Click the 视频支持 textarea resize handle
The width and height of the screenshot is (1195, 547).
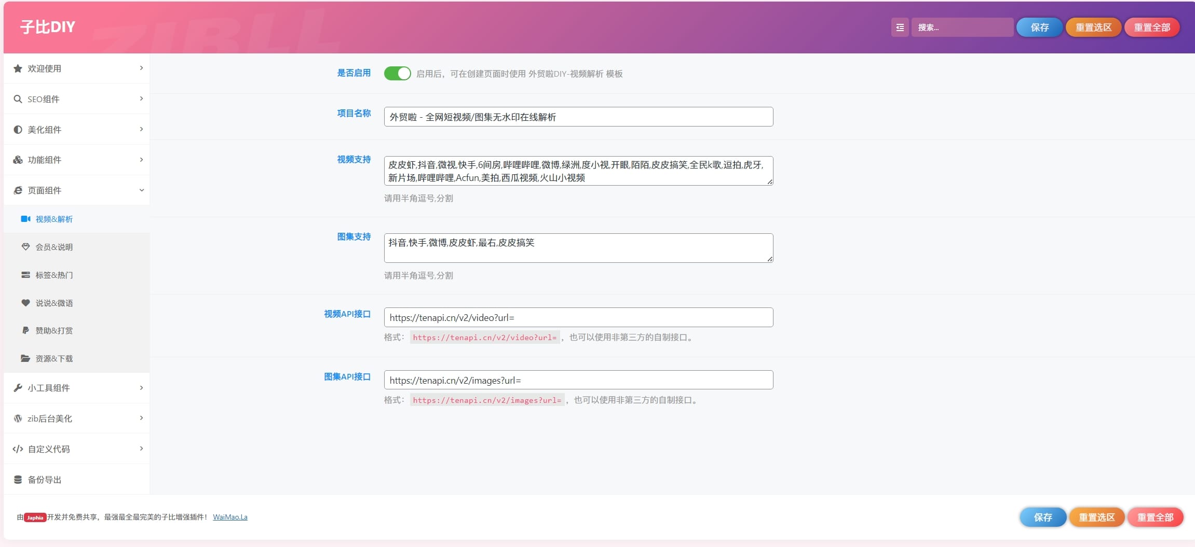point(769,181)
